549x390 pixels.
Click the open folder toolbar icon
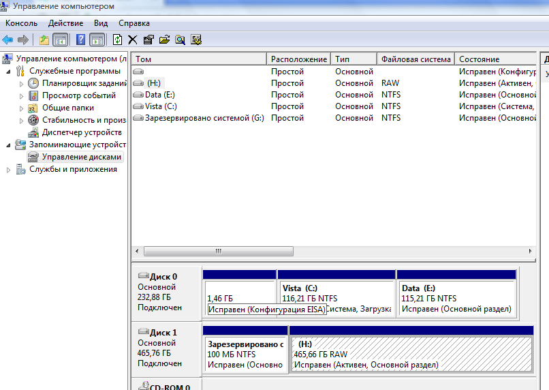coord(164,40)
